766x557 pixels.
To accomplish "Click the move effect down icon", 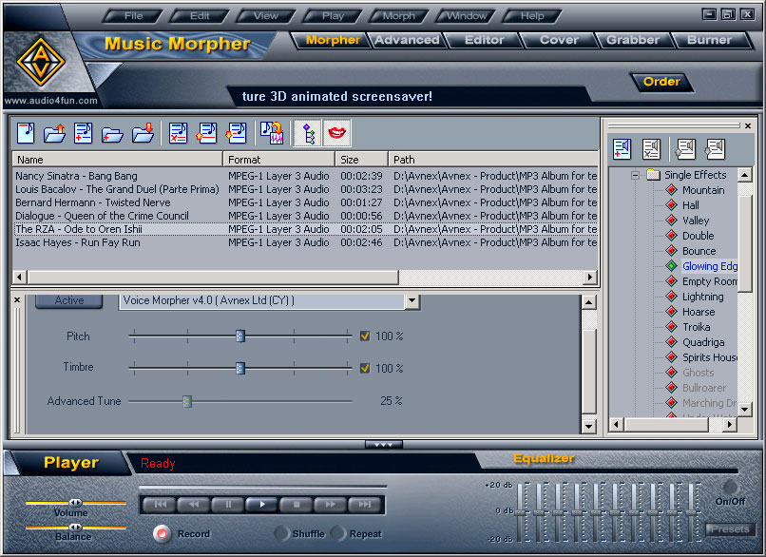I will click(x=716, y=149).
